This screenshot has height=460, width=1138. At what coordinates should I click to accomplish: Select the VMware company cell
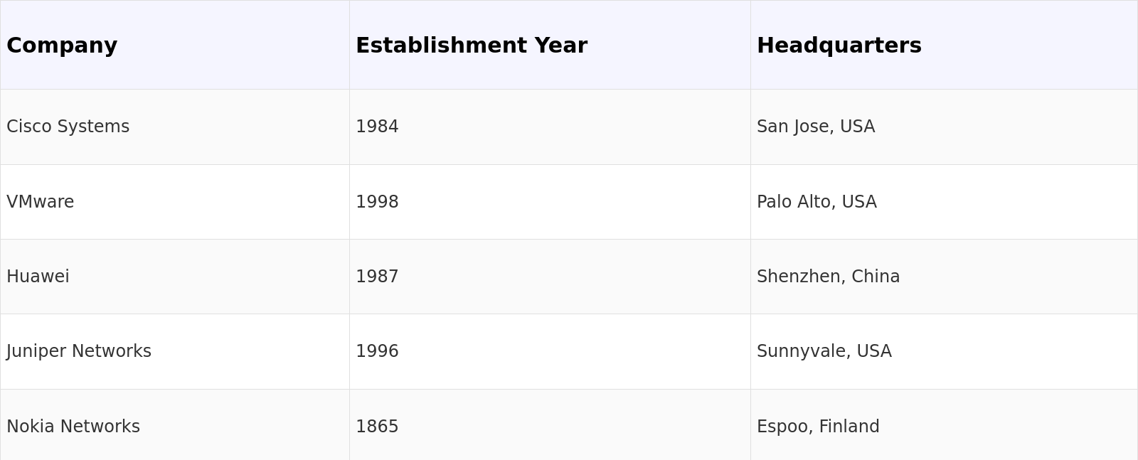tap(41, 202)
